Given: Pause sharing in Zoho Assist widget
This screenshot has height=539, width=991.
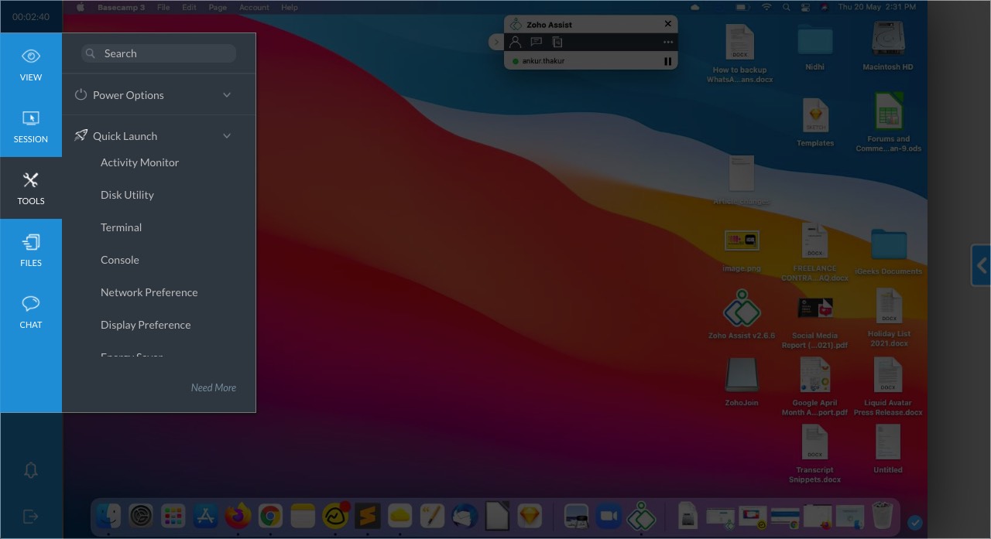Looking at the screenshot, I should click(x=667, y=61).
